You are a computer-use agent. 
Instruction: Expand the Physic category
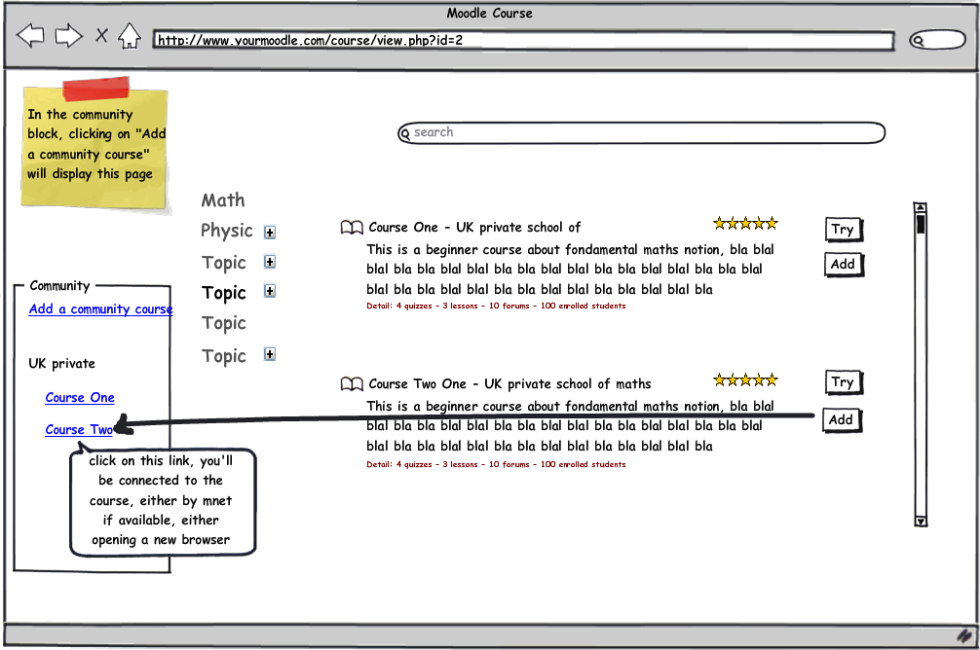(x=270, y=233)
